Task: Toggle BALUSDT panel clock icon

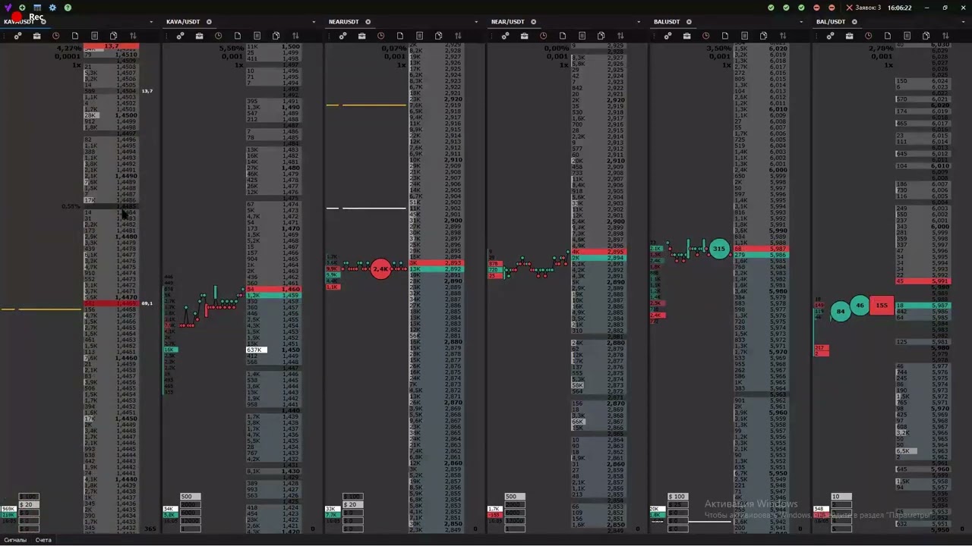Action: [705, 36]
